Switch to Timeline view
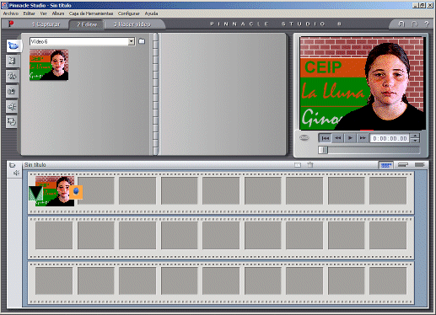This screenshot has width=436, height=315. click(403, 165)
